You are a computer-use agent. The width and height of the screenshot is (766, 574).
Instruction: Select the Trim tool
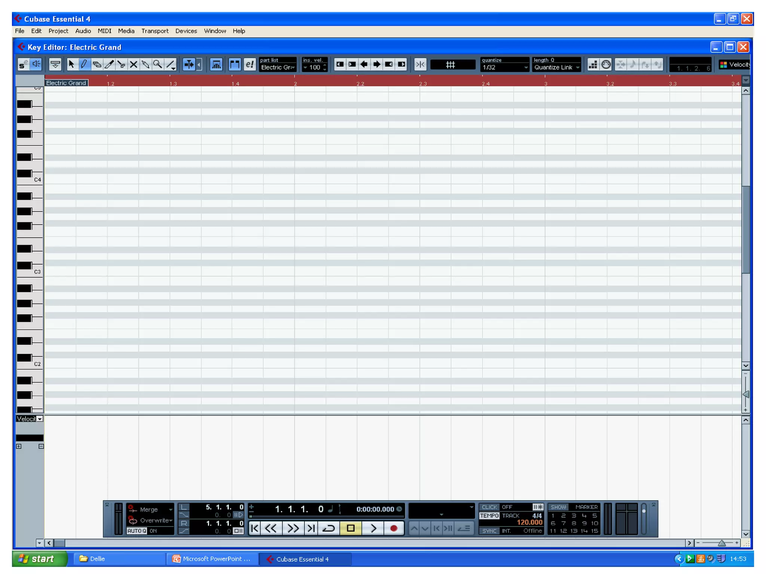tap(109, 65)
